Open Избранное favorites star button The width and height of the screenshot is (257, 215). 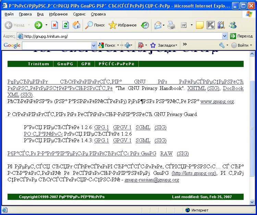coord(123,25)
